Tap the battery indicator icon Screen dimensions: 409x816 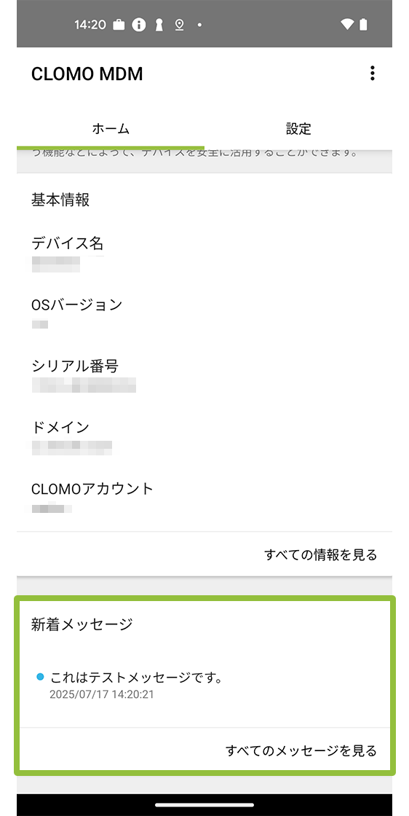pos(363,25)
